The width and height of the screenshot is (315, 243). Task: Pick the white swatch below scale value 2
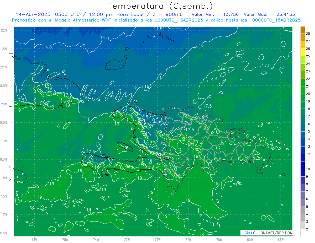click(x=303, y=233)
